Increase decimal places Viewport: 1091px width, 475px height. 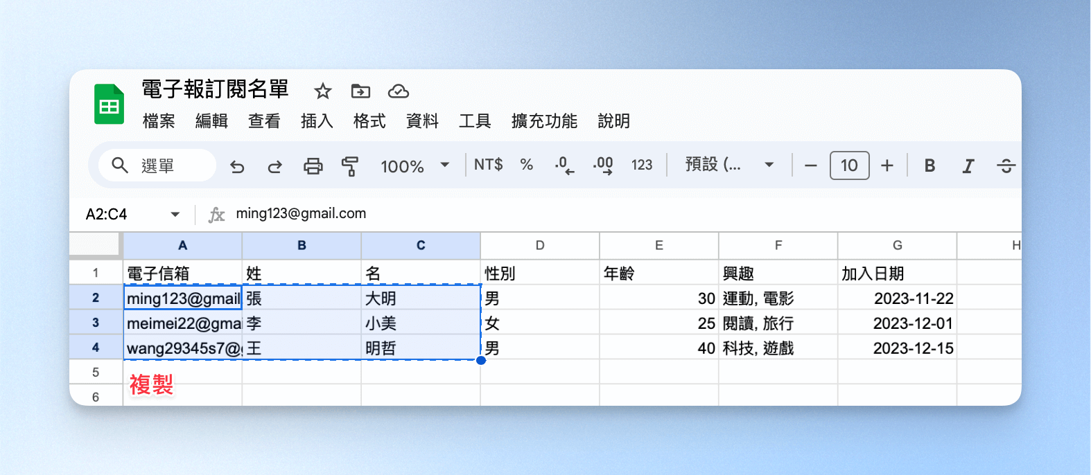pos(603,165)
